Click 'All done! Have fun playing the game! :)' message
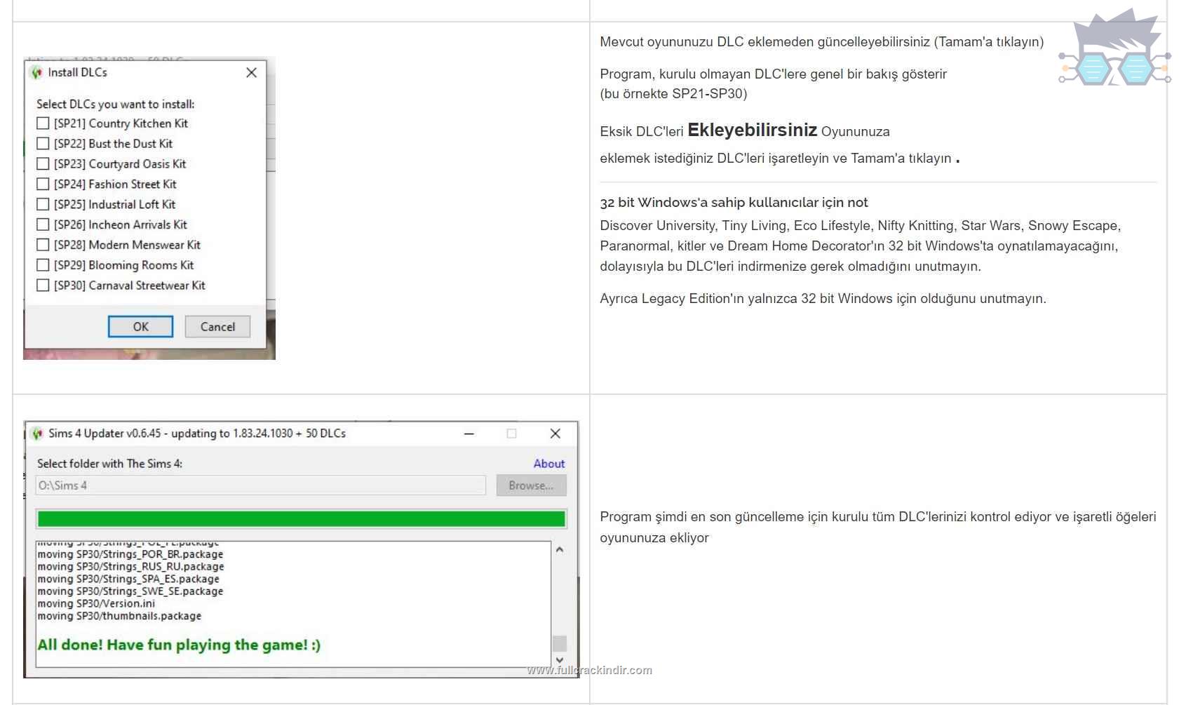The width and height of the screenshot is (1179, 705). pyautogui.click(x=179, y=645)
